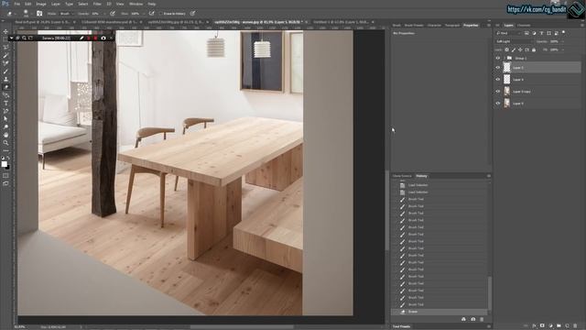Image resolution: width=586 pixels, height=330 pixels.
Task: Open the brush settings panel icon
Action: (x=39, y=14)
